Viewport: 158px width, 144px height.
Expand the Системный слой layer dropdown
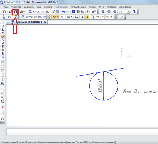click(x=48, y=17)
